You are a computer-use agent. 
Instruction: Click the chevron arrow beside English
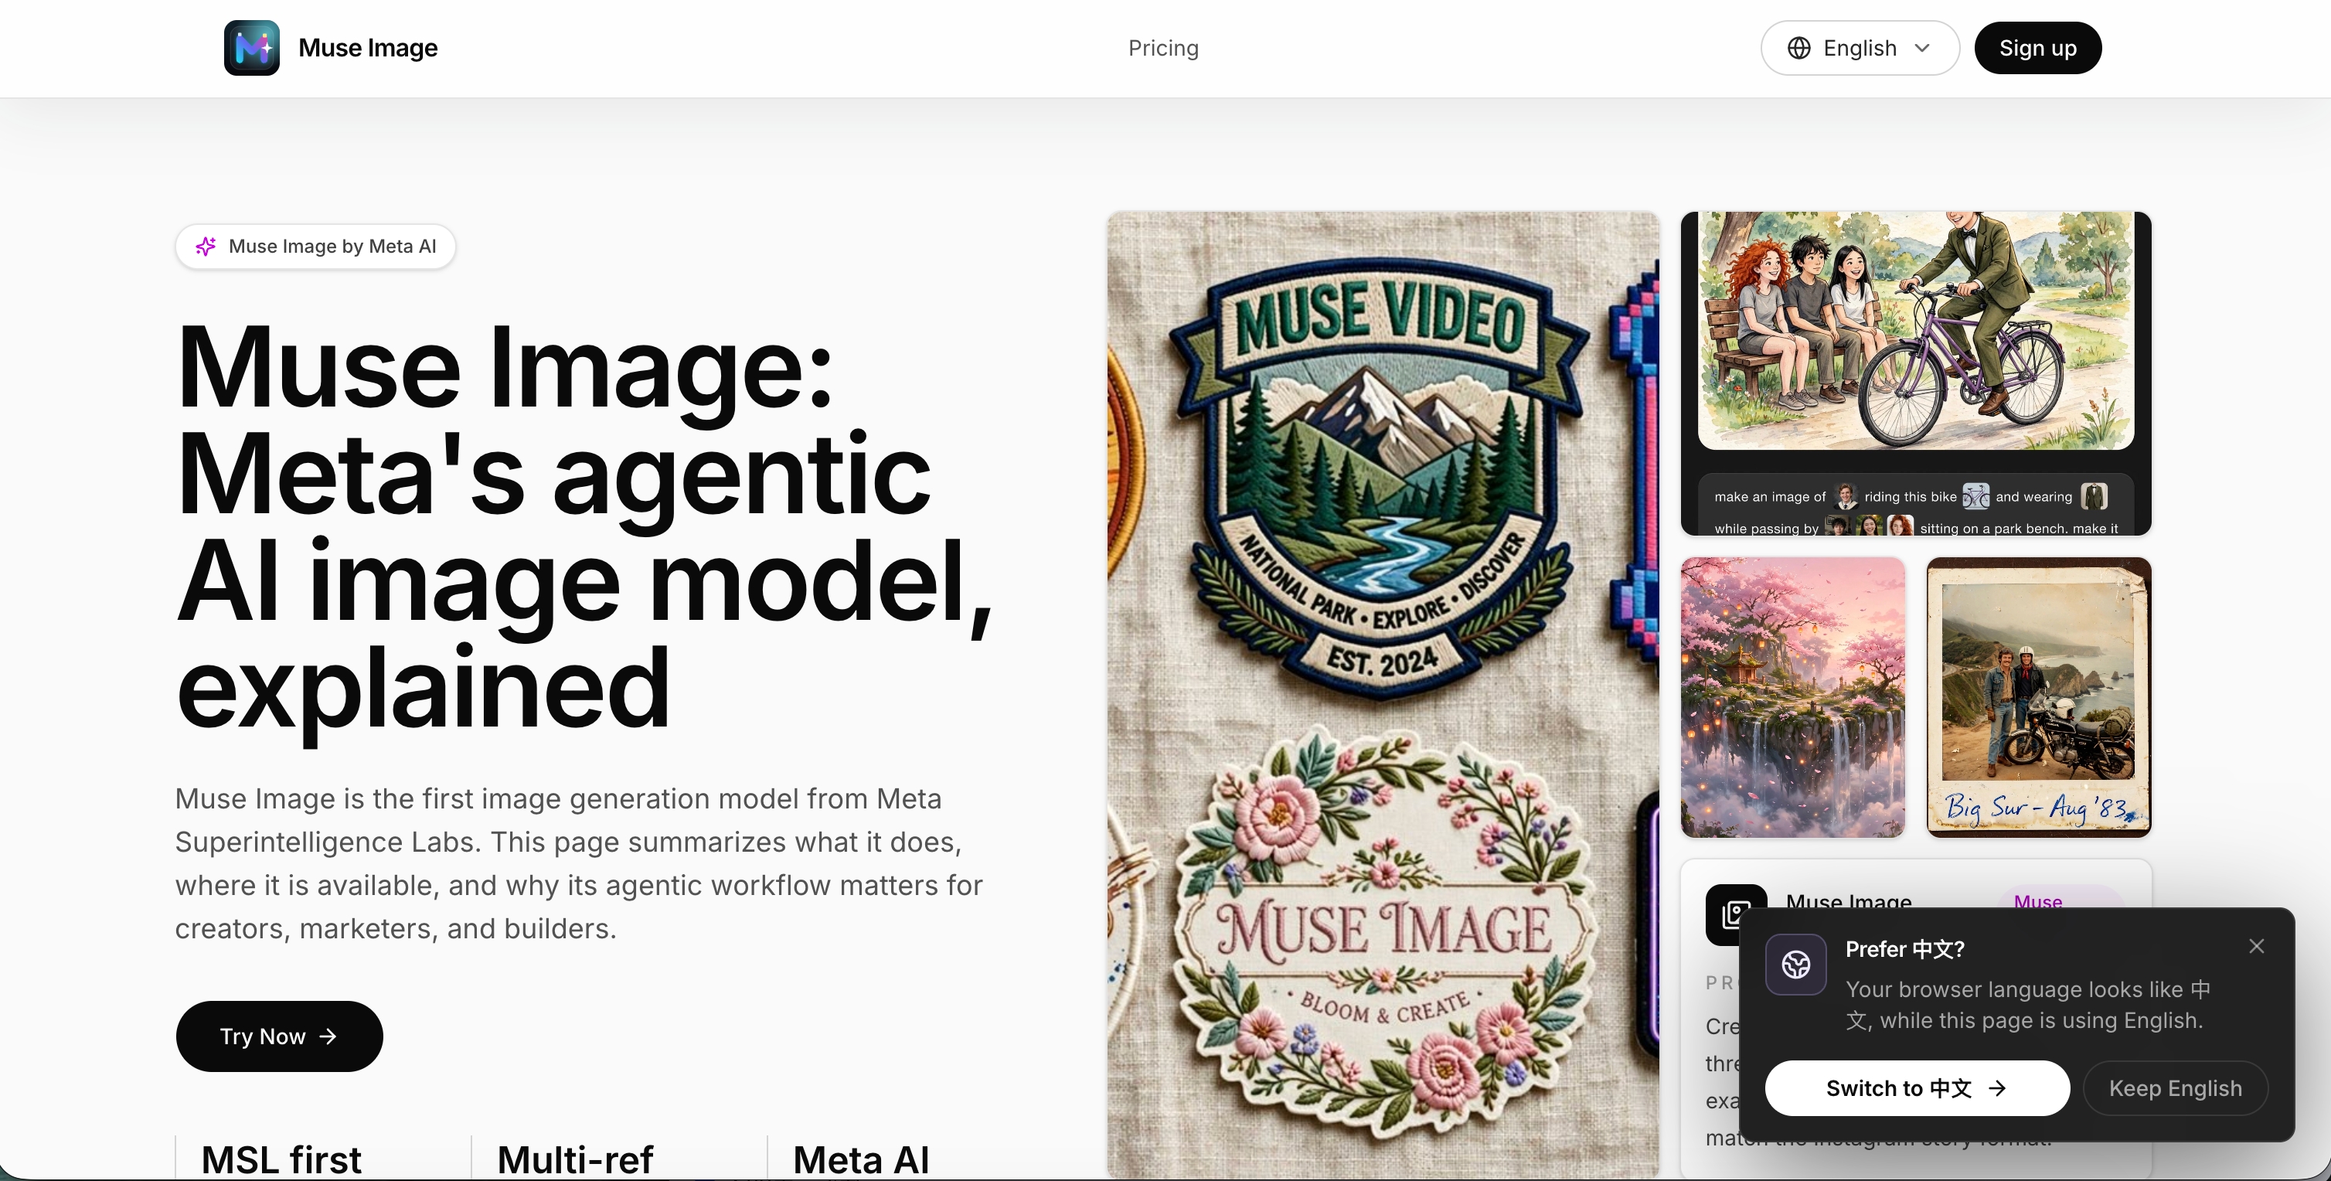tap(1922, 48)
